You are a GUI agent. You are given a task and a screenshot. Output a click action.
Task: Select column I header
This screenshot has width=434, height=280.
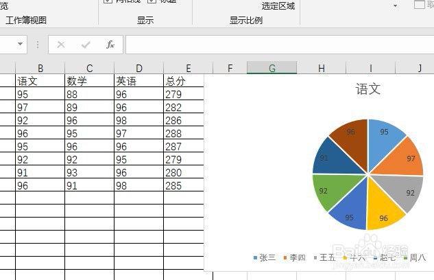tap(371, 68)
